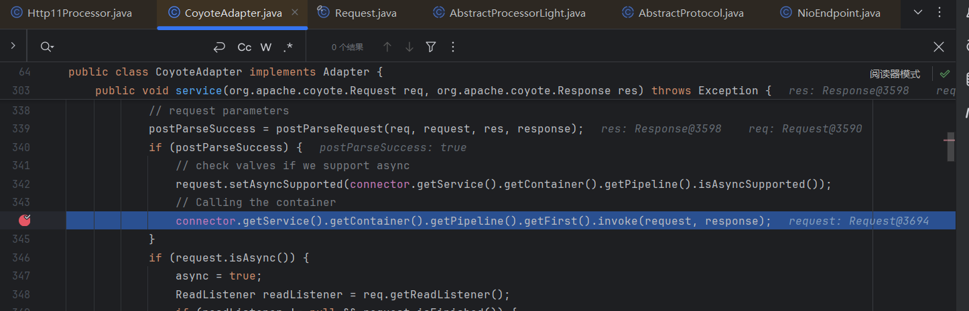
Task: Click the green inspection checkmark icon
Action: click(945, 74)
